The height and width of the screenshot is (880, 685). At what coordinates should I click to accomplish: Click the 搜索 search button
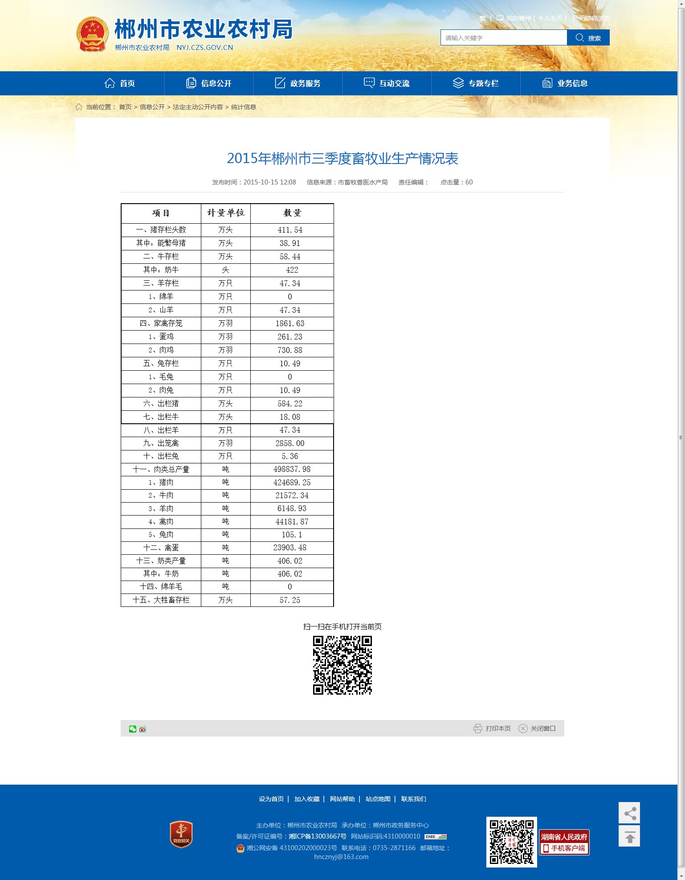click(588, 38)
